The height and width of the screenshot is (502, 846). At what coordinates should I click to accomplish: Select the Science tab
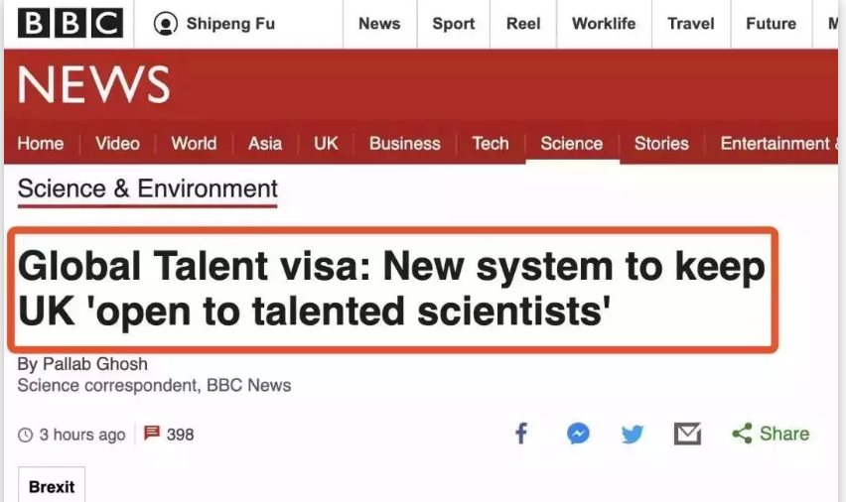(571, 144)
